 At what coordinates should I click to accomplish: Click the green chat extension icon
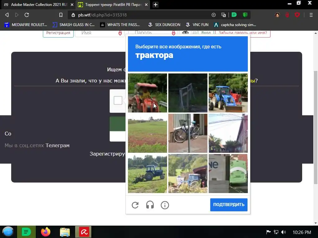coord(234,15)
